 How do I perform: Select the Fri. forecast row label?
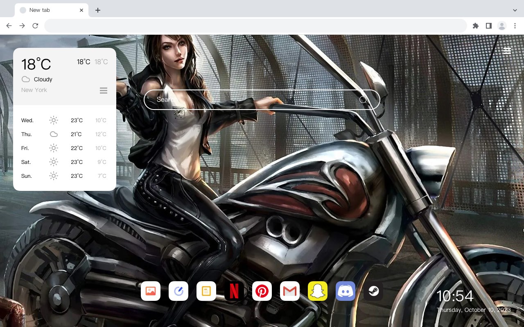click(x=25, y=148)
